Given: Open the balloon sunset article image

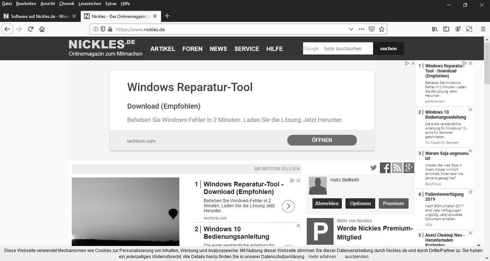Looking at the screenshot, I should pyautogui.click(x=126, y=212).
